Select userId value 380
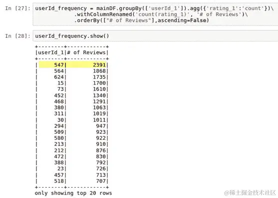 [x=59, y=107]
